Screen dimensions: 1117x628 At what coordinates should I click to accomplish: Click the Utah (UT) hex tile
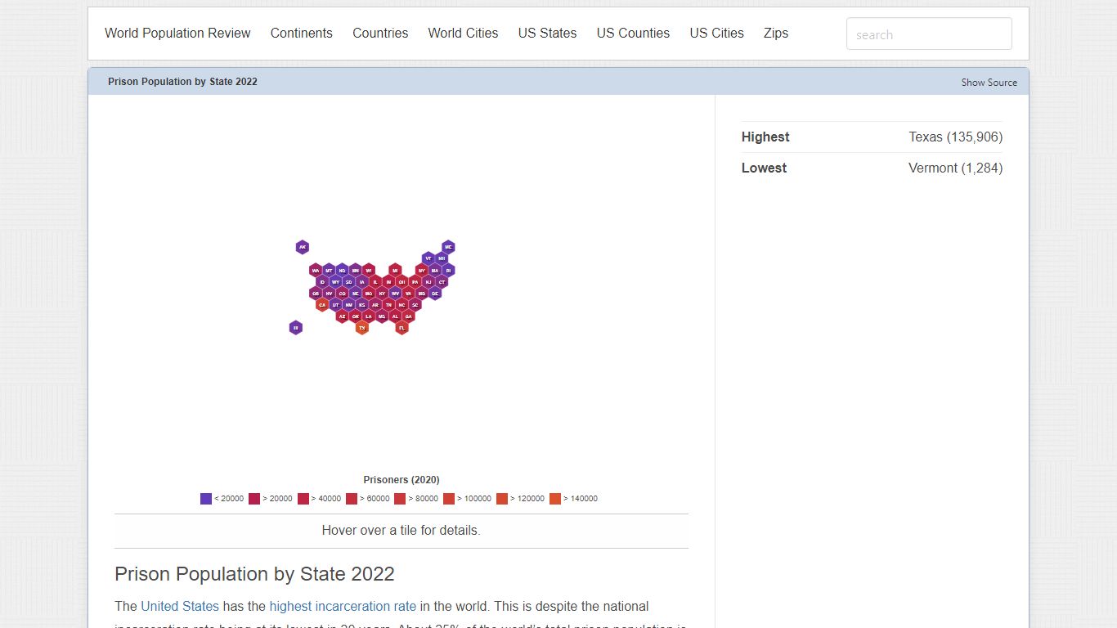(335, 305)
